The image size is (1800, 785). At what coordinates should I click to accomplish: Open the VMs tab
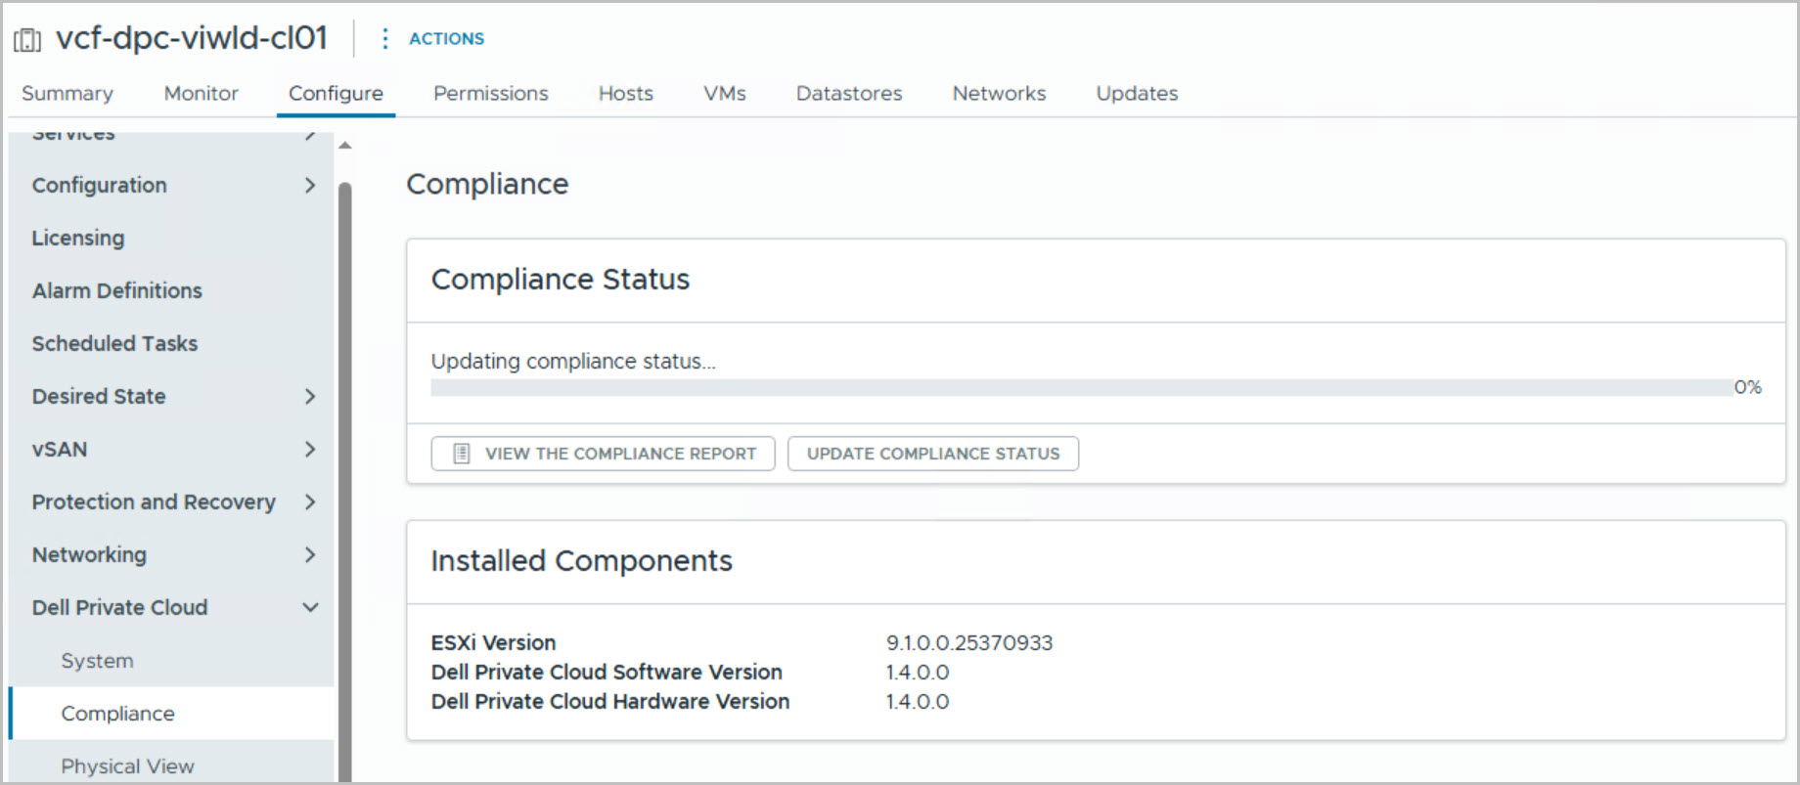pyautogui.click(x=725, y=93)
